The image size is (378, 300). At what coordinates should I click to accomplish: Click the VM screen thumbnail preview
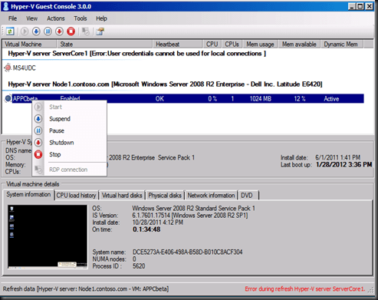coord(48,237)
